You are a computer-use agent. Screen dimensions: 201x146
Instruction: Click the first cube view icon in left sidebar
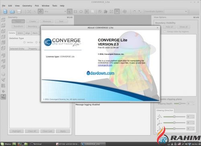tap(3, 20)
